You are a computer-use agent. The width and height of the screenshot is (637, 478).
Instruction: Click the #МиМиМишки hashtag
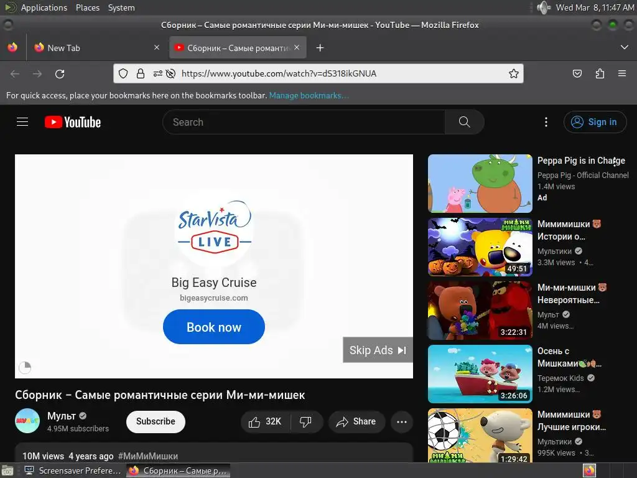pos(148,456)
